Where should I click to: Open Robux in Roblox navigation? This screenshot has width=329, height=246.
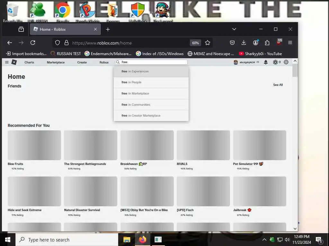pos(104,62)
